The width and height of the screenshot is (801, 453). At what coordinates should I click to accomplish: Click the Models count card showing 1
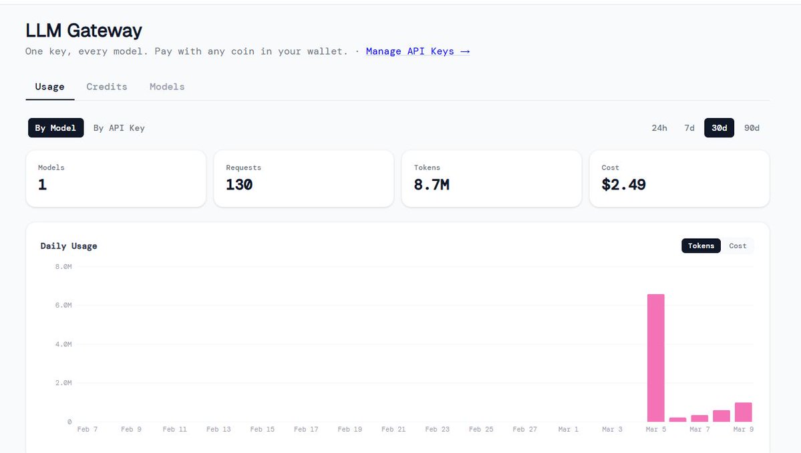coord(116,178)
